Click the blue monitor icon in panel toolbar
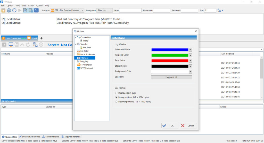The width and height of the screenshot is (264, 143). tap(11, 44)
